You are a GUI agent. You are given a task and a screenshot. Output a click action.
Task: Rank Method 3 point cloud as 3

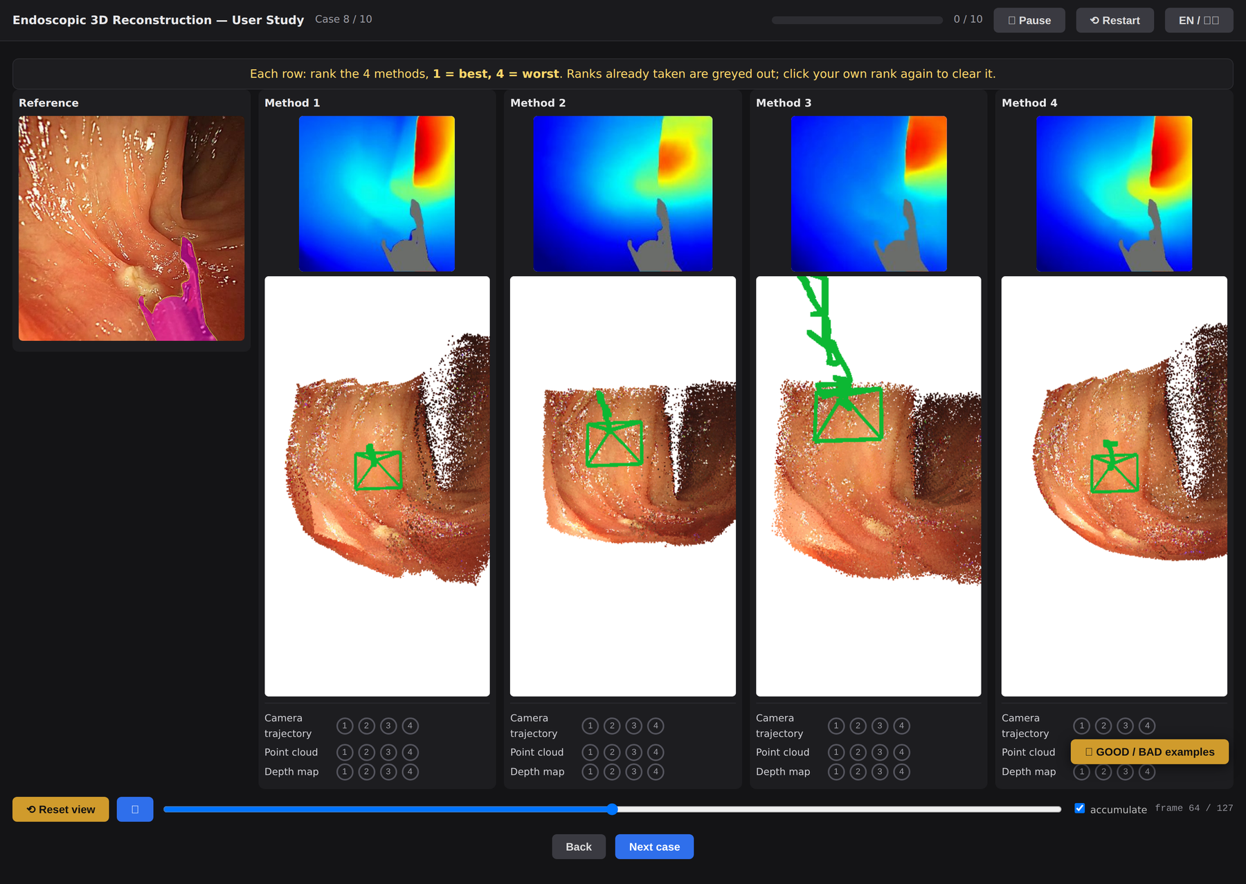pyautogui.click(x=880, y=752)
